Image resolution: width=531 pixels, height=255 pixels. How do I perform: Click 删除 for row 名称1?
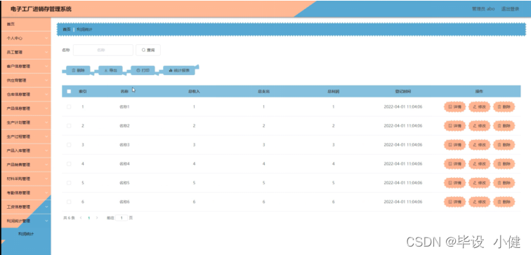504,106
